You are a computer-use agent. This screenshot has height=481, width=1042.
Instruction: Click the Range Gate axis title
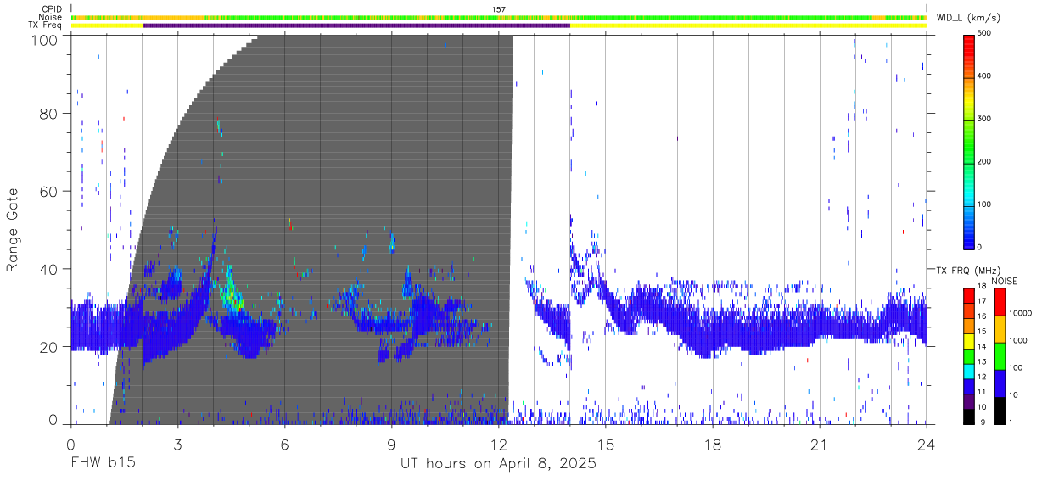click(13, 230)
